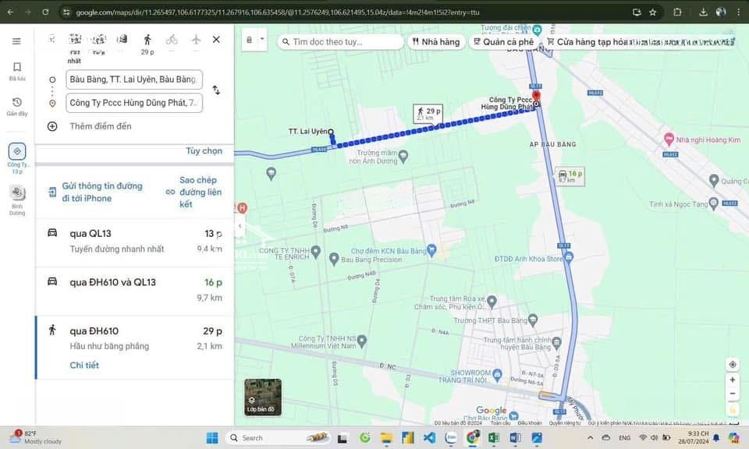Close the directions panel
The width and height of the screenshot is (749, 449).
[x=216, y=39]
